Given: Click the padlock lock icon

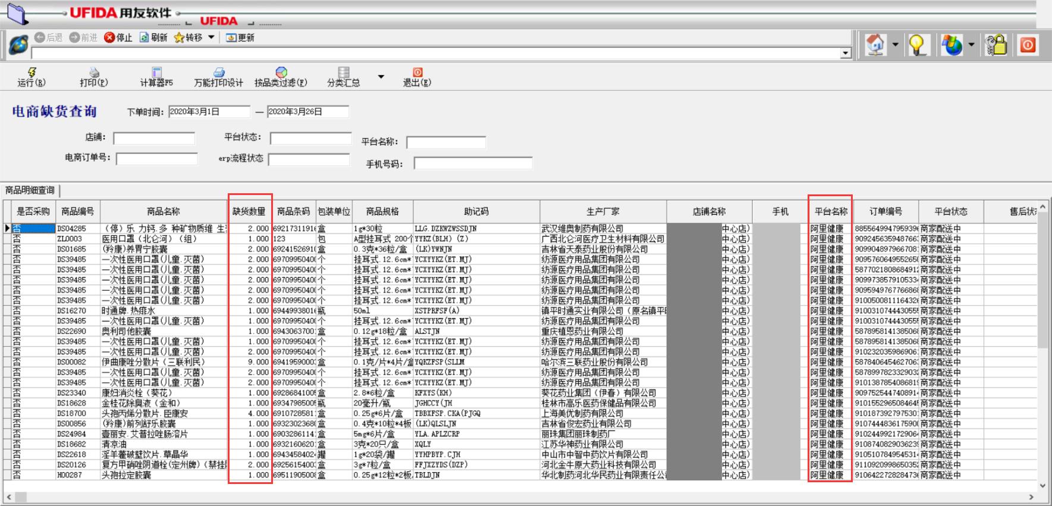Looking at the screenshot, I should [x=996, y=45].
